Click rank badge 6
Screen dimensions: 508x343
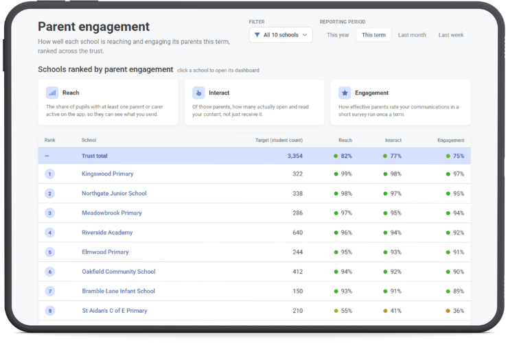pyautogui.click(x=50, y=272)
